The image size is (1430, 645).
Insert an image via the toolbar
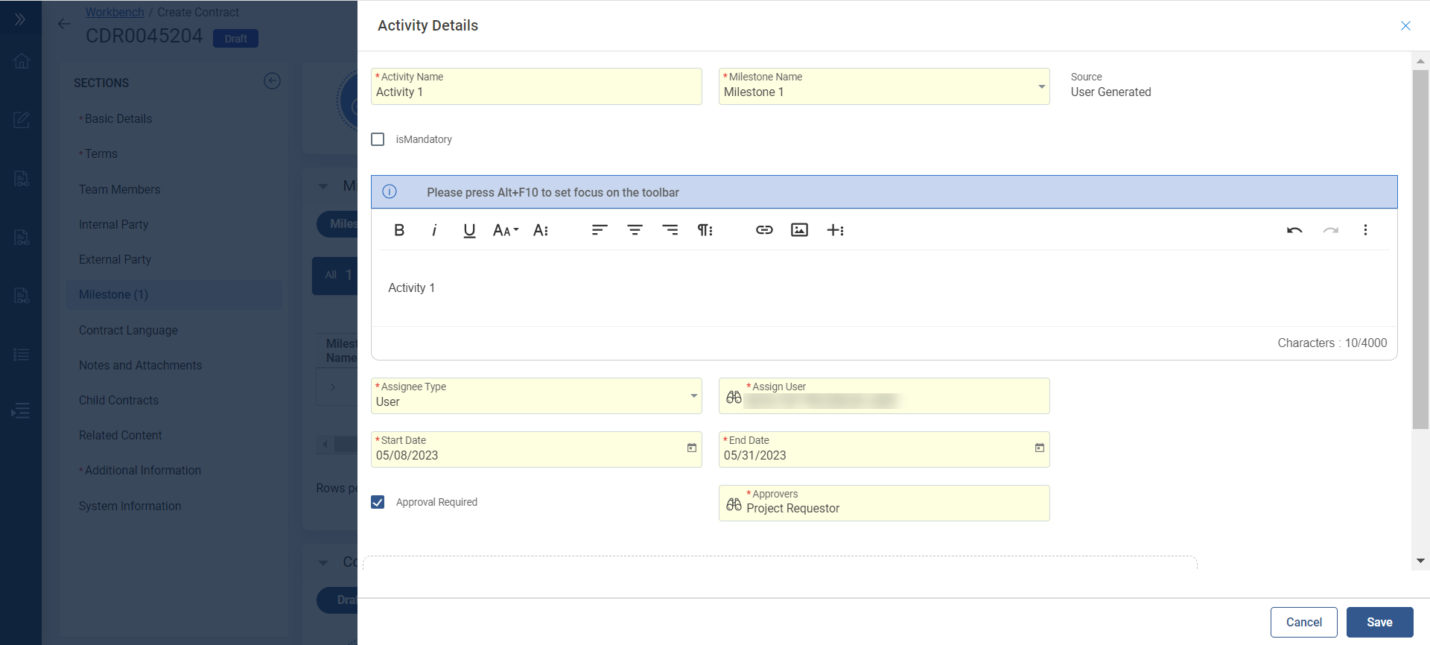[799, 230]
